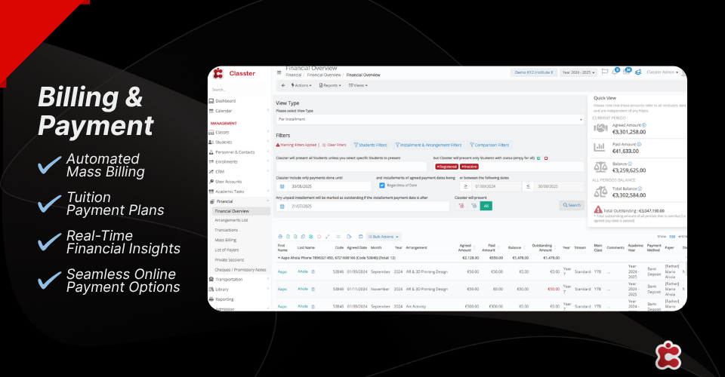Click the Financial breadcrumb link
The height and width of the screenshot is (377, 725).
(x=293, y=75)
